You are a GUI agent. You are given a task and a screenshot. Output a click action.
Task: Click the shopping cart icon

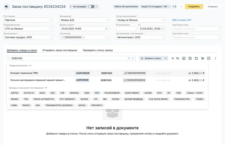[x=202, y=58]
